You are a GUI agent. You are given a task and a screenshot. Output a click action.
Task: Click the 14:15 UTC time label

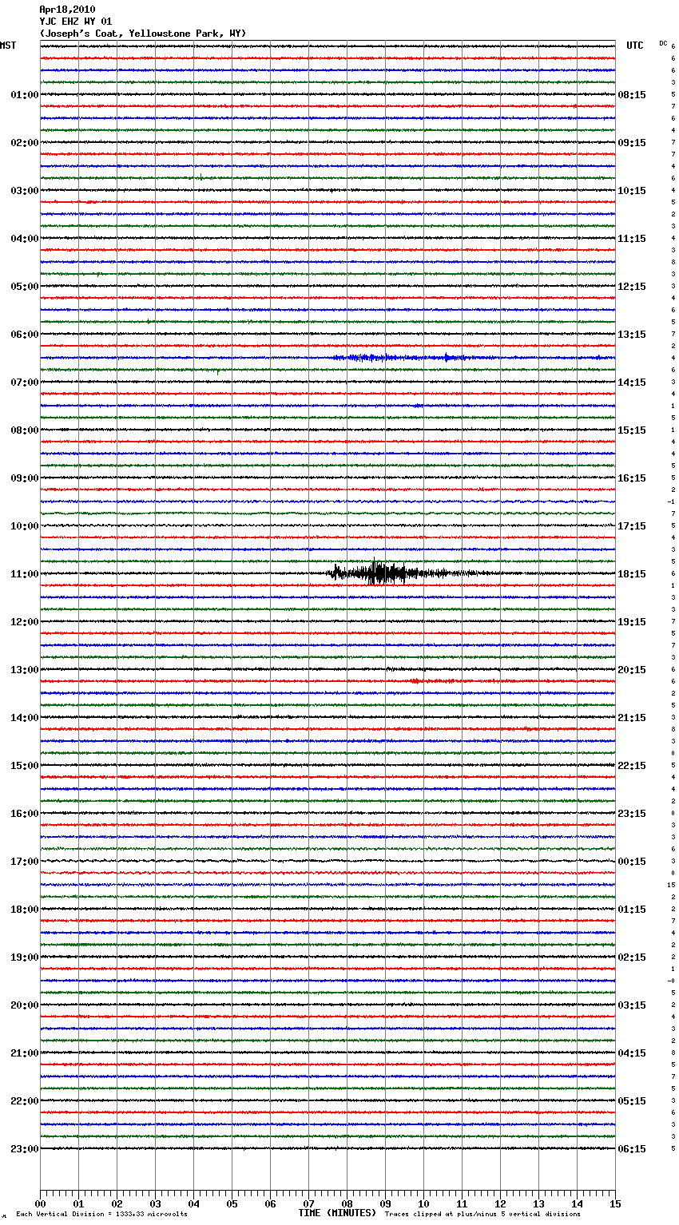[x=632, y=383]
